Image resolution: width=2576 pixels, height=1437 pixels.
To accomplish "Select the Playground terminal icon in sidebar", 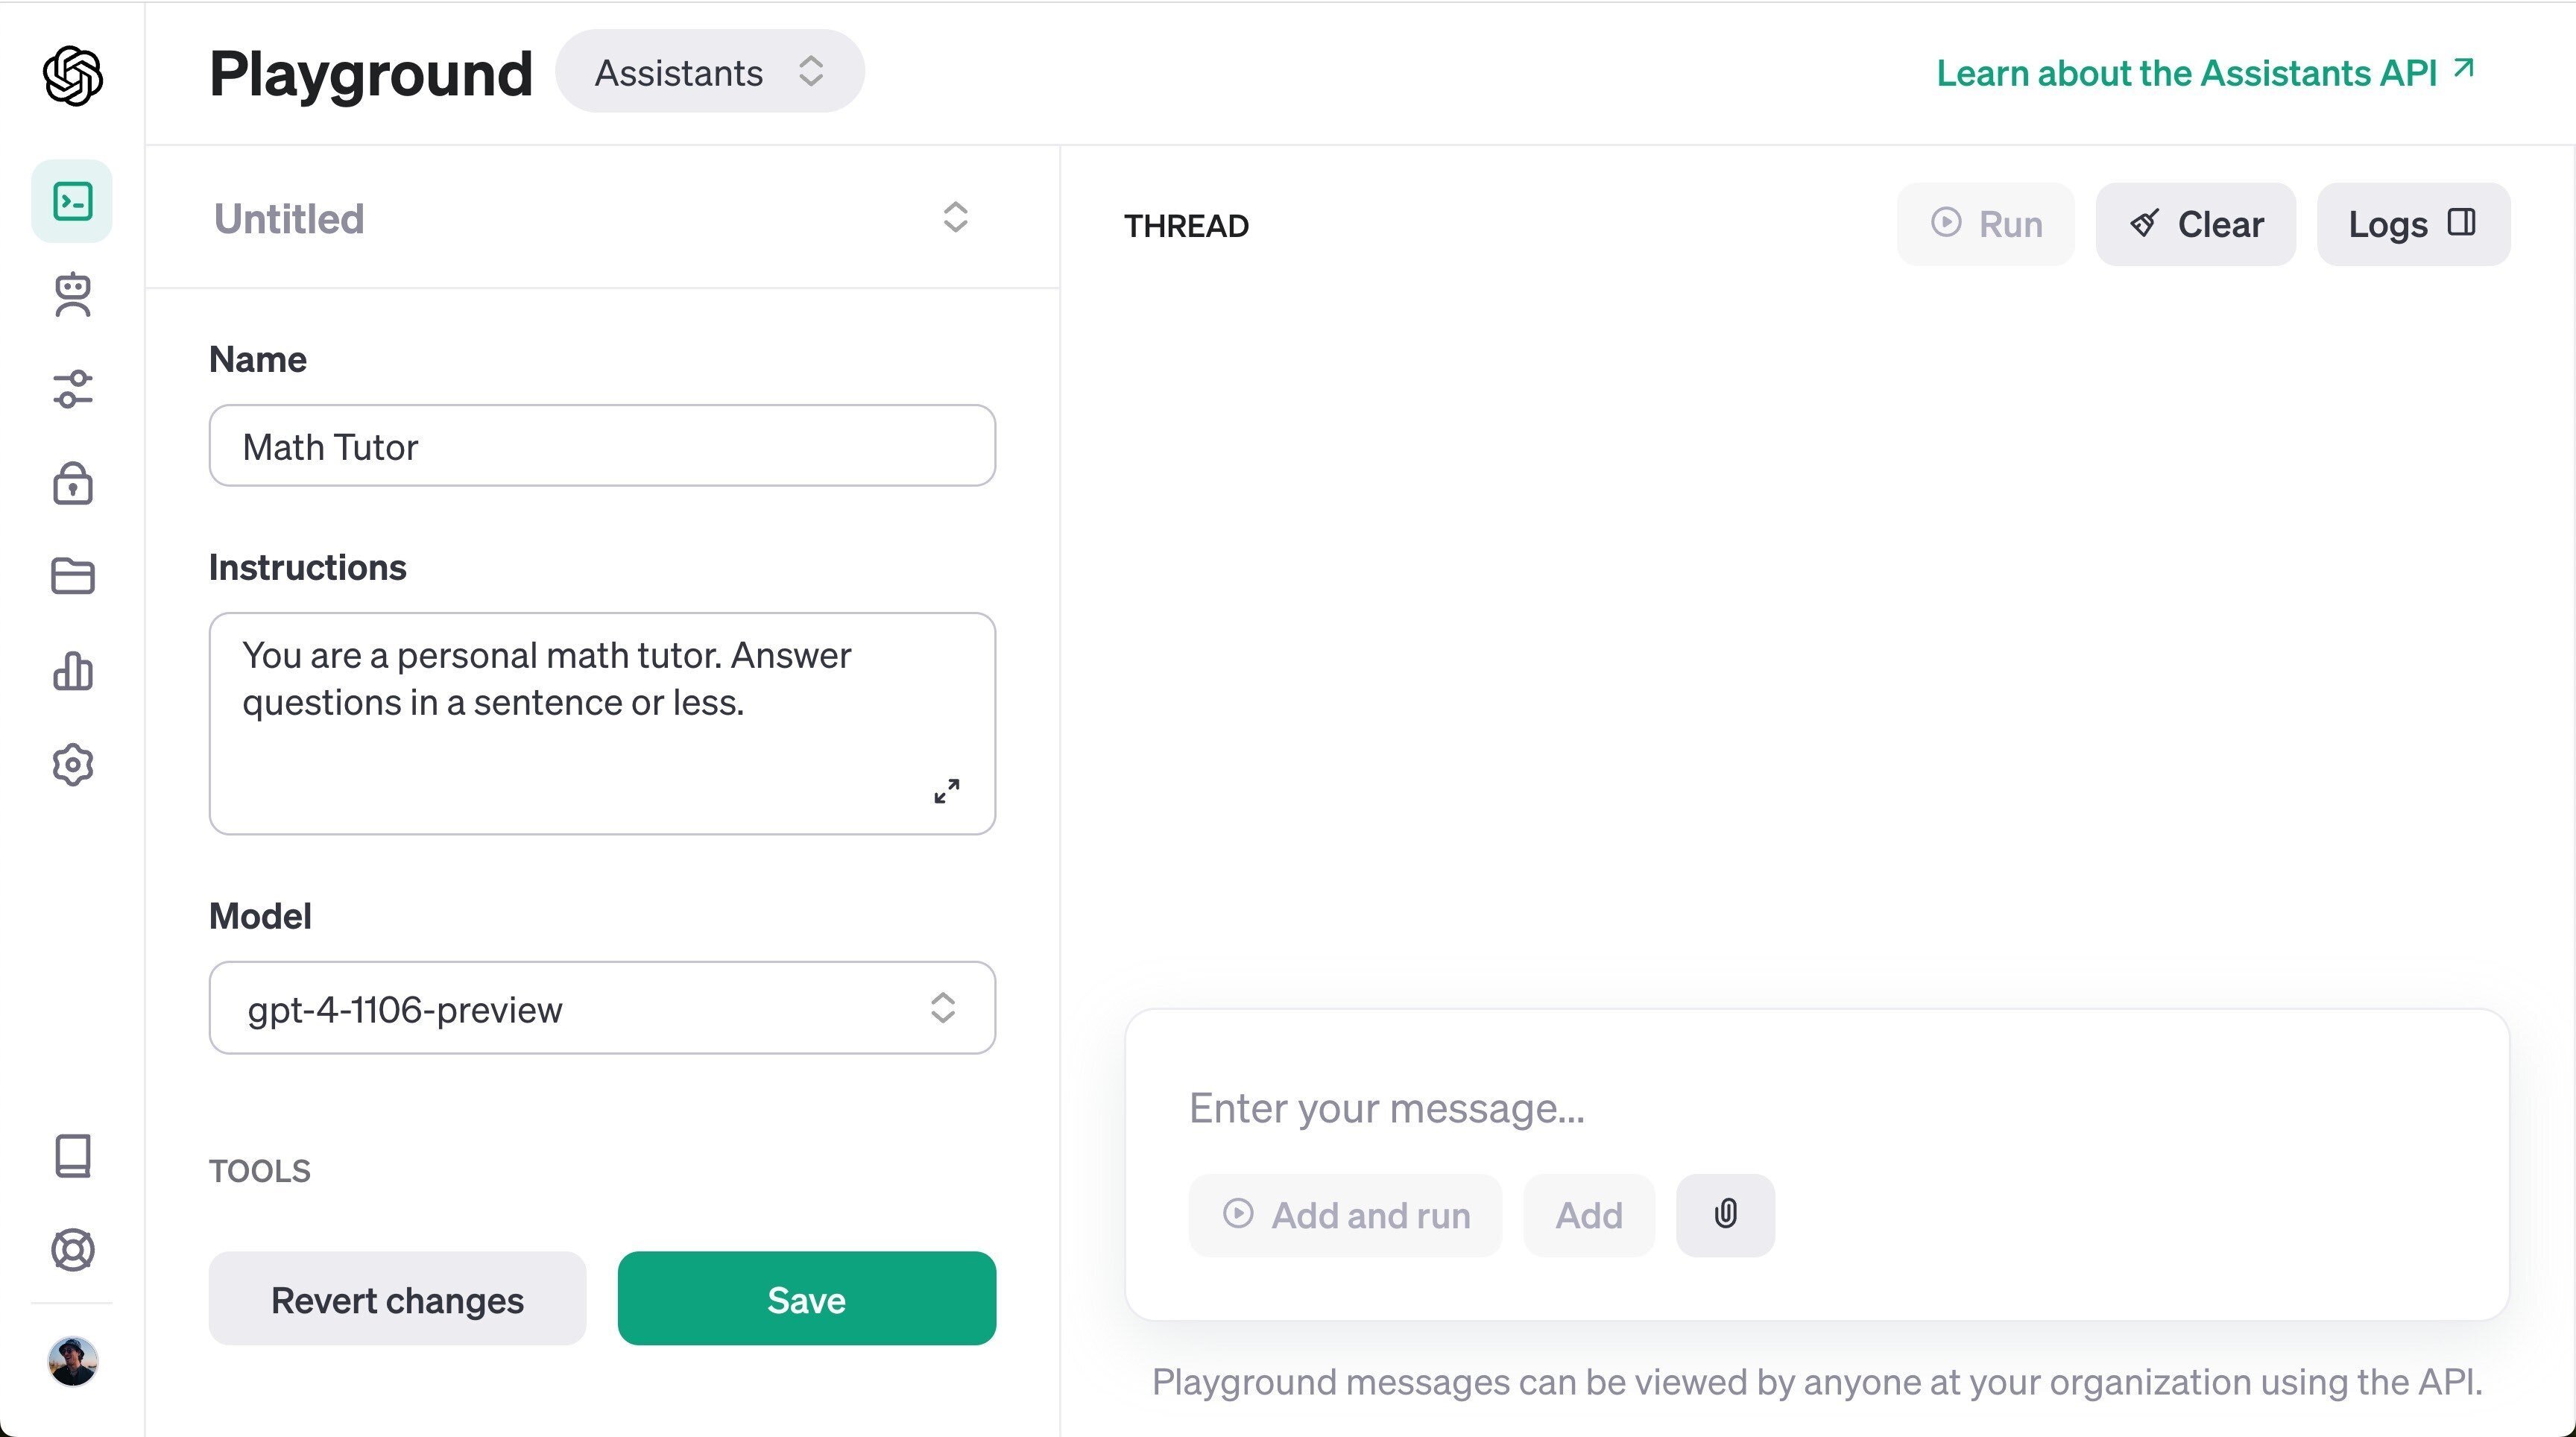I will pos(72,200).
